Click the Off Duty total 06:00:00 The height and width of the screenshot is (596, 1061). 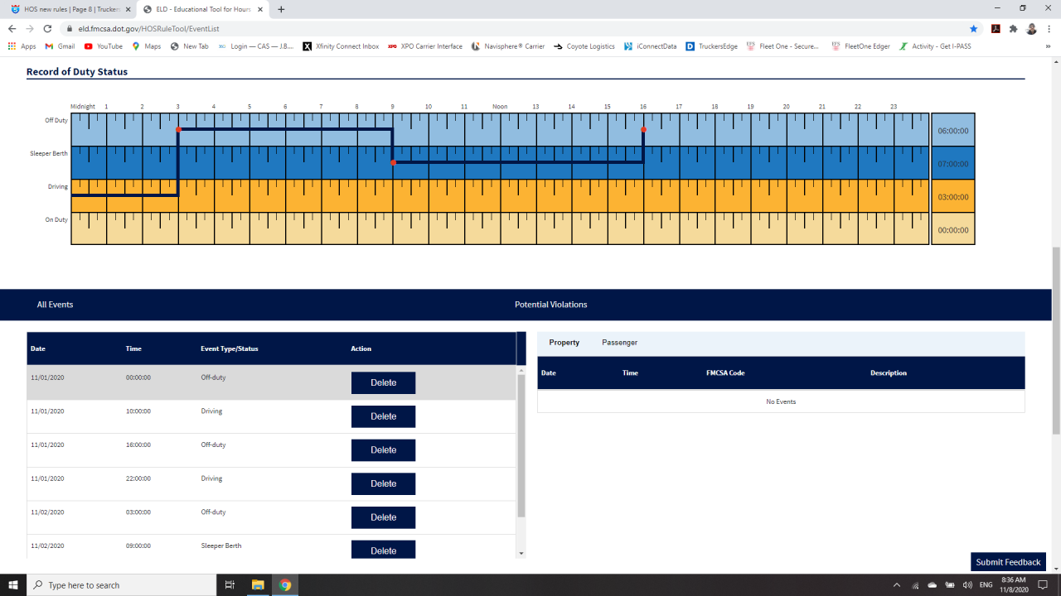click(953, 131)
